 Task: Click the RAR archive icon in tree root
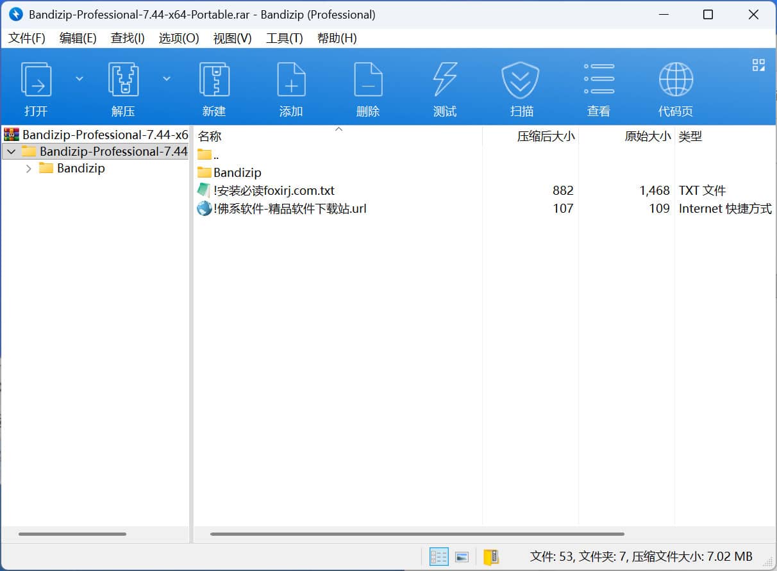pos(12,135)
